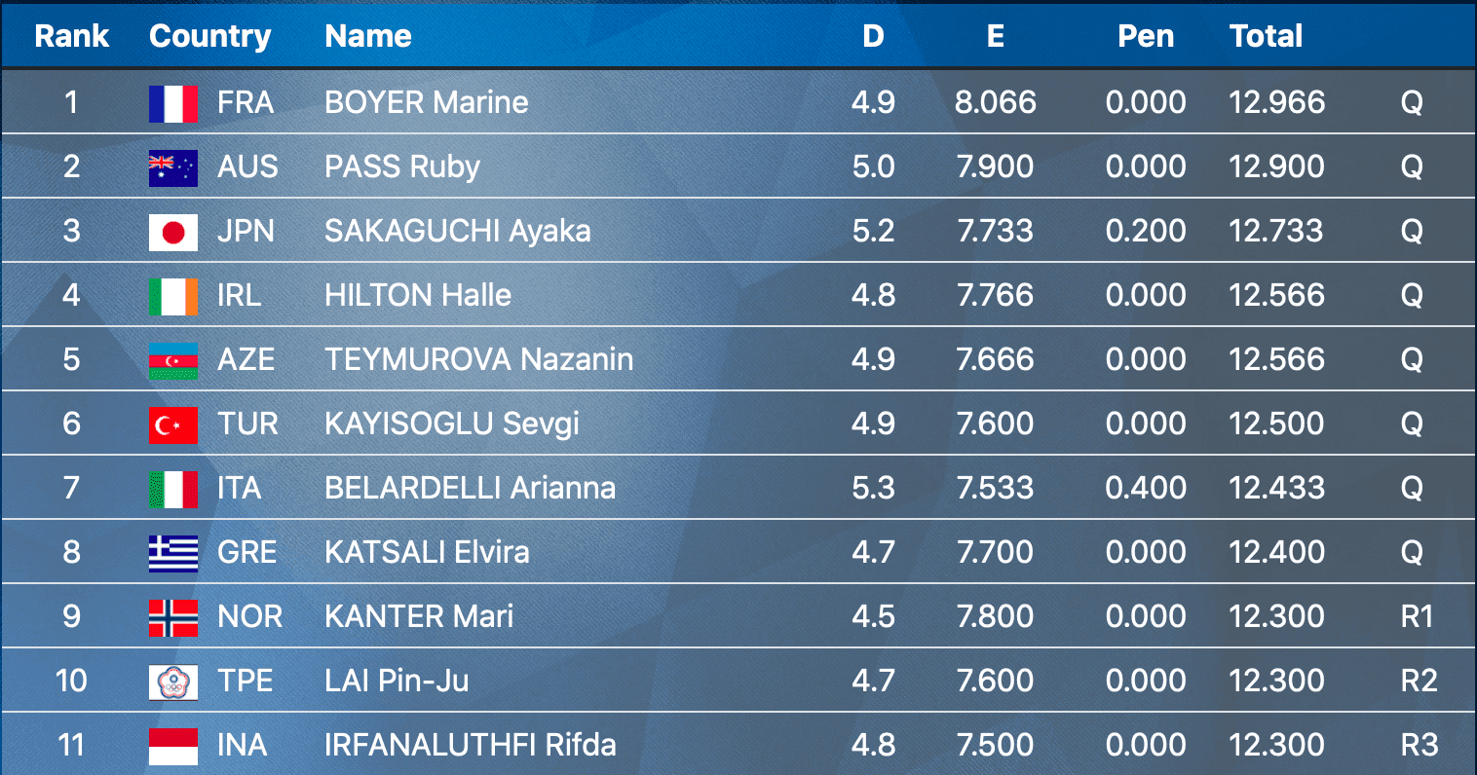Open SAKAGUCHI Ayaka's name entry

[x=458, y=231]
